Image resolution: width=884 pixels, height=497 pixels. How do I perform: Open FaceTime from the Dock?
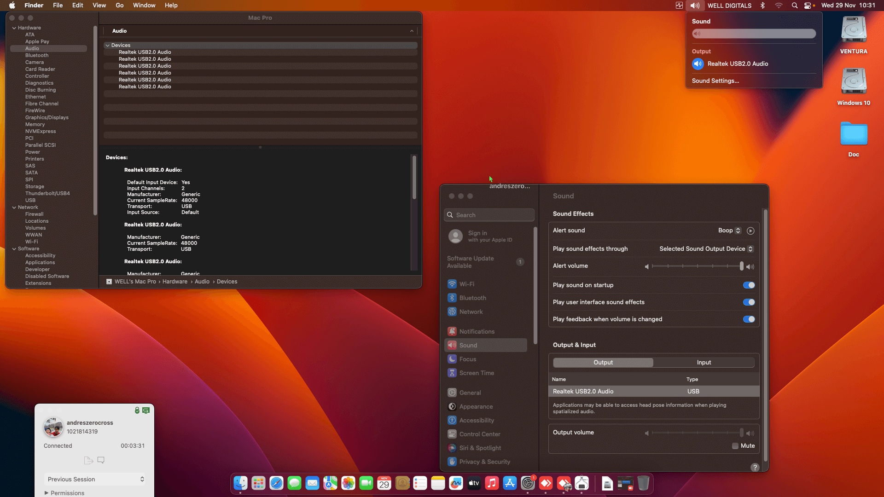pyautogui.click(x=366, y=483)
